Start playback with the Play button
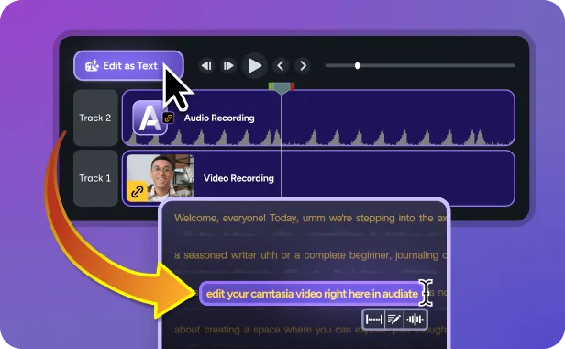Viewport: 565px width, 349px height. point(254,66)
